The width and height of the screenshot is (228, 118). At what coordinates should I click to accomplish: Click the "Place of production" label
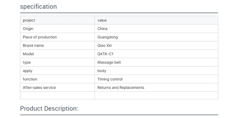pyautogui.click(x=40, y=37)
